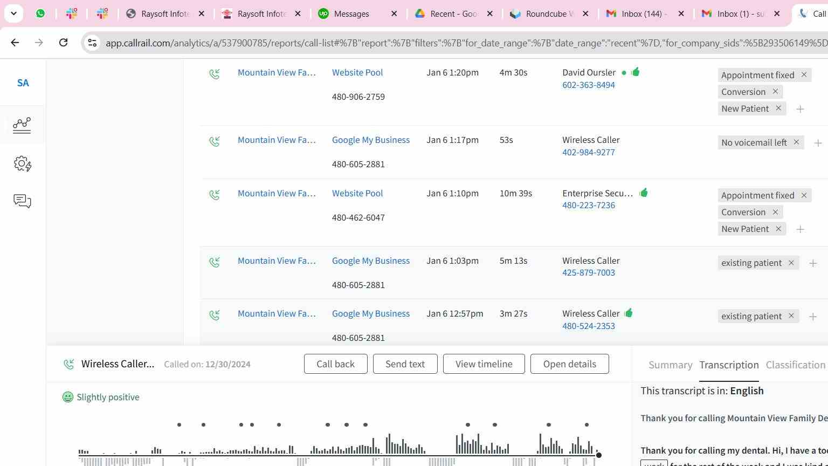The height and width of the screenshot is (466, 828).
Task: Remove 'New Patient' tag on David Oursler call
Action: tap(778, 108)
